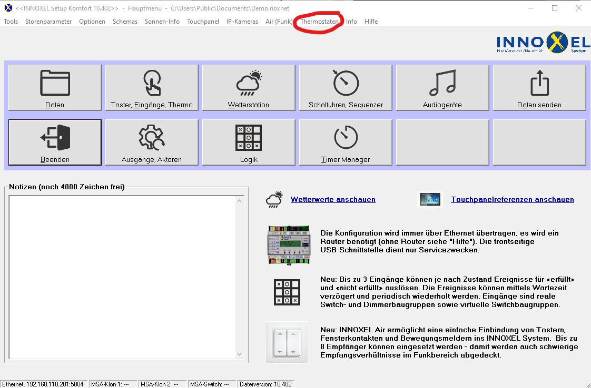The width and height of the screenshot is (591, 388).
Task: Open the Timer Manager
Action: [x=345, y=142]
